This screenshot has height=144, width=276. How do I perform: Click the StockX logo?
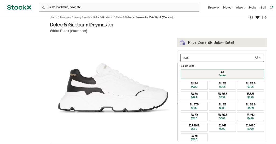tap(19, 7)
